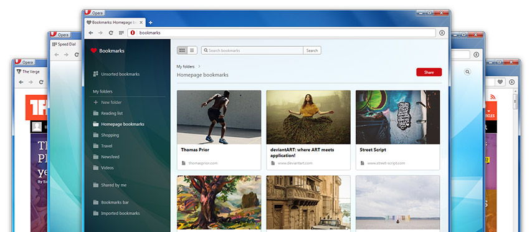The height and width of the screenshot is (232, 532).
Task: Open the downloads icon beside address bar
Action: (x=442, y=33)
